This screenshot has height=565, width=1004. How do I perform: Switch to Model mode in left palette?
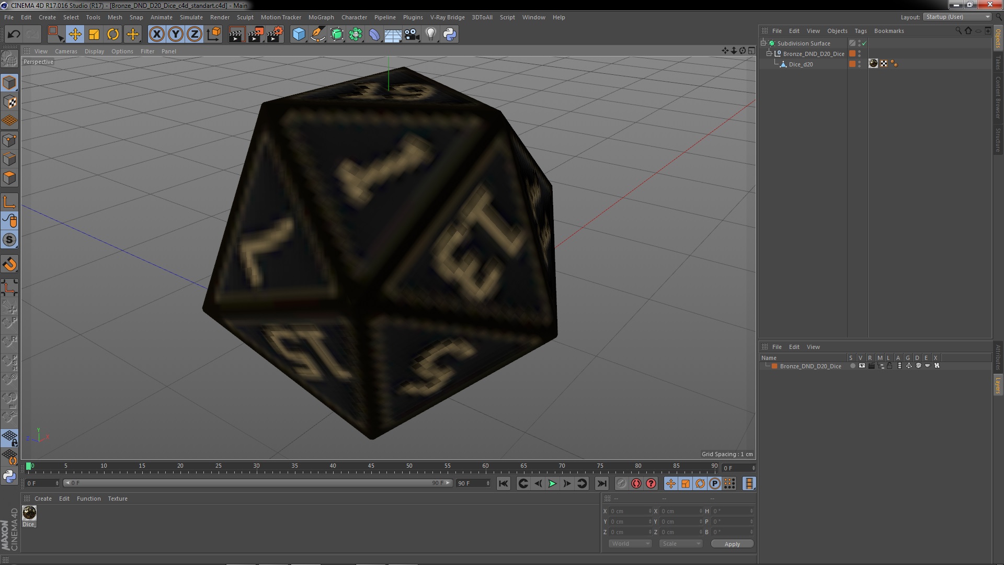tap(9, 83)
